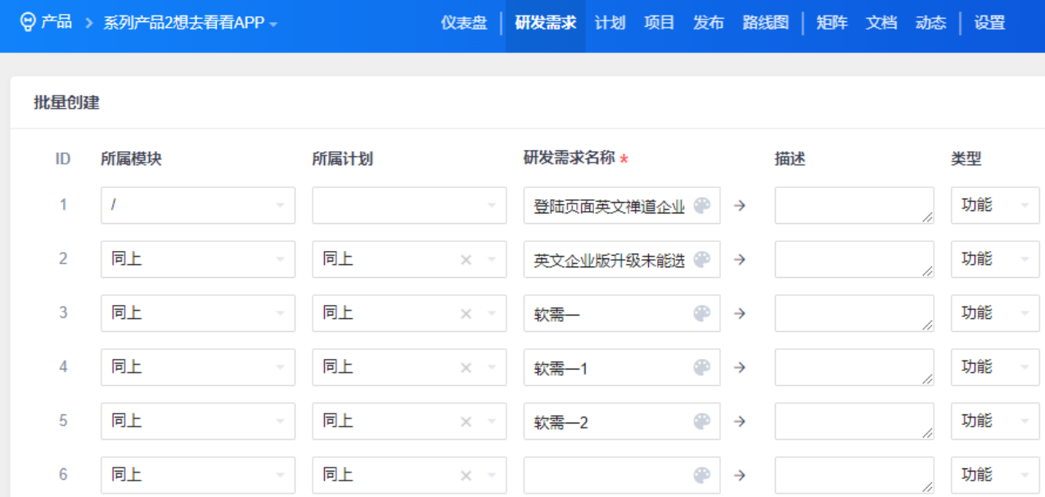Click the color palette icon in row 1
This screenshot has height=497, width=1045.
701,205
